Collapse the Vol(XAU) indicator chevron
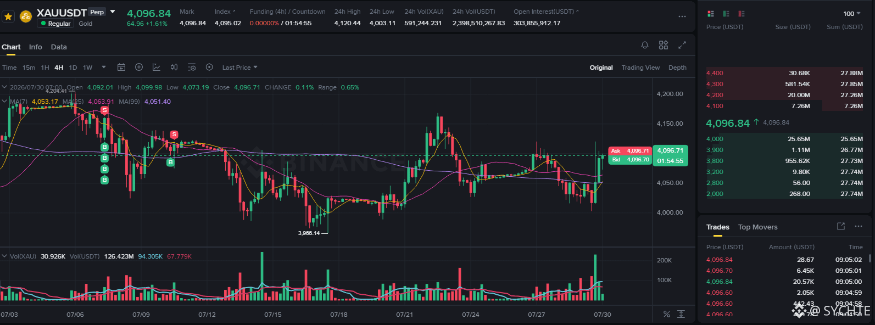The height and width of the screenshot is (325, 875). point(4,256)
